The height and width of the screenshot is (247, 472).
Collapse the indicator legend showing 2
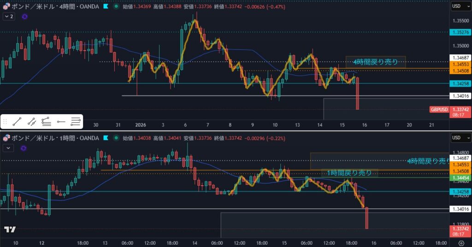pyautogui.click(x=9, y=16)
